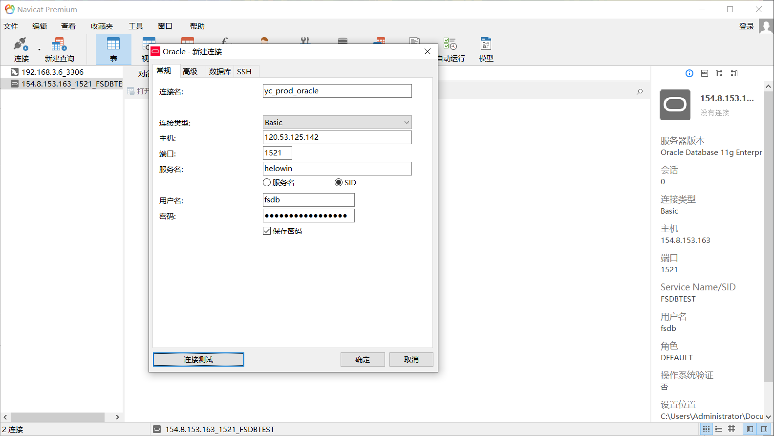This screenshot has height=436, width=774.
Task: Switch to detail view in status bar
Action: (731, 429)
